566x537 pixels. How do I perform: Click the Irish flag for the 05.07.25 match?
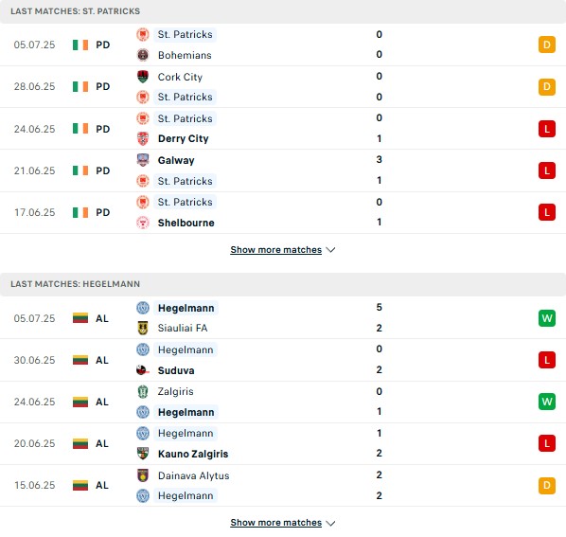point(80,45)
